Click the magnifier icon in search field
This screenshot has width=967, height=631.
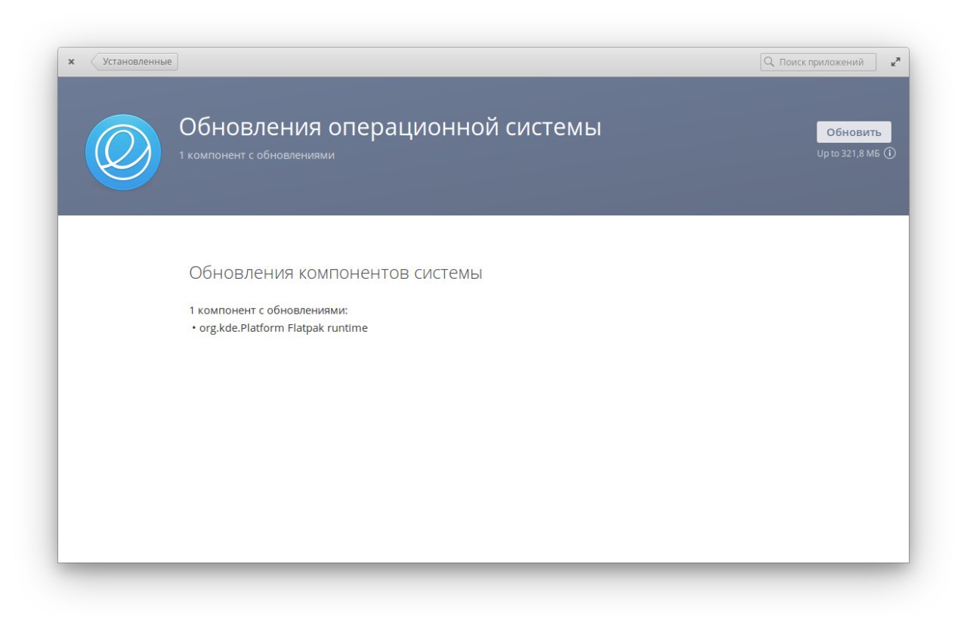769,62
